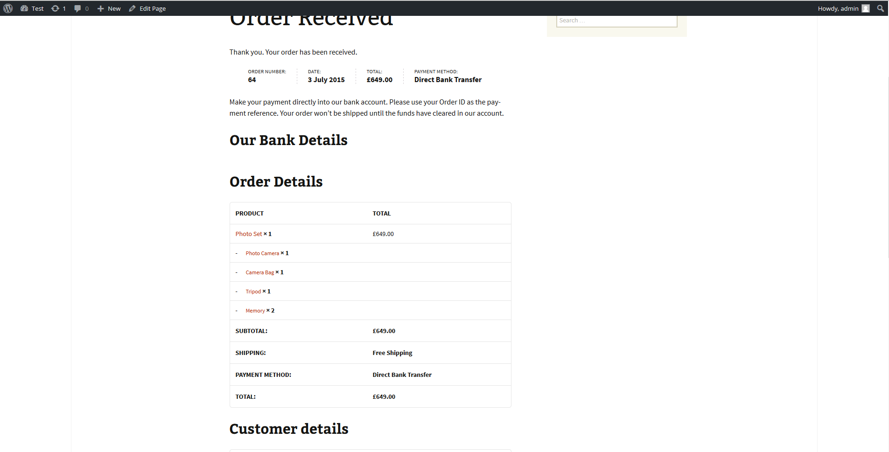Open the Camera Bag product link
This screenshot has height=452, width=889.
[x=260, y=272]
